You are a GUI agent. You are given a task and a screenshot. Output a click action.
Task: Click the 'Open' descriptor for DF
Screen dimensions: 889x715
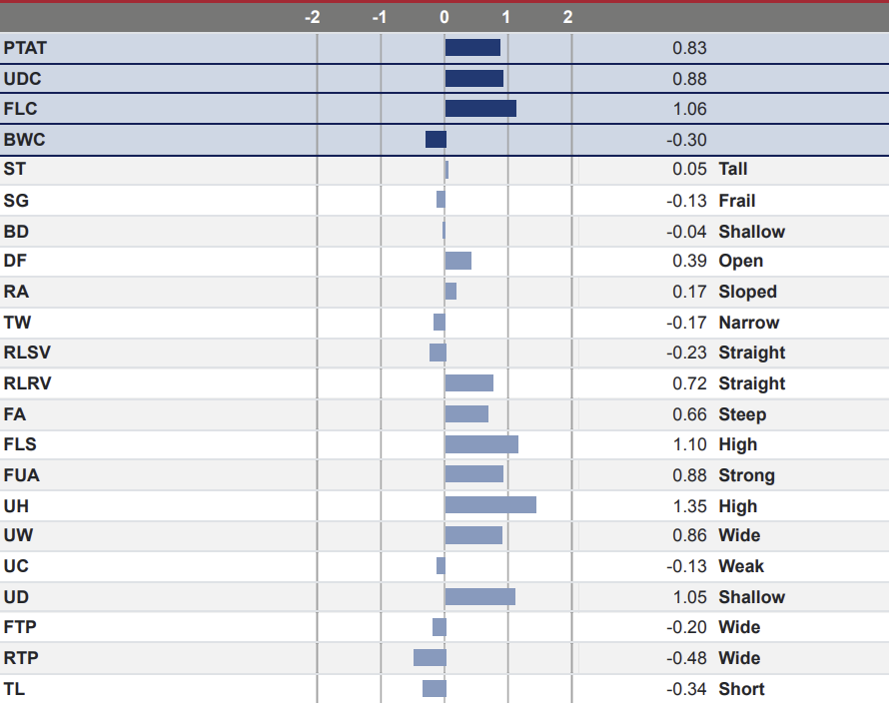coord(740,262)
